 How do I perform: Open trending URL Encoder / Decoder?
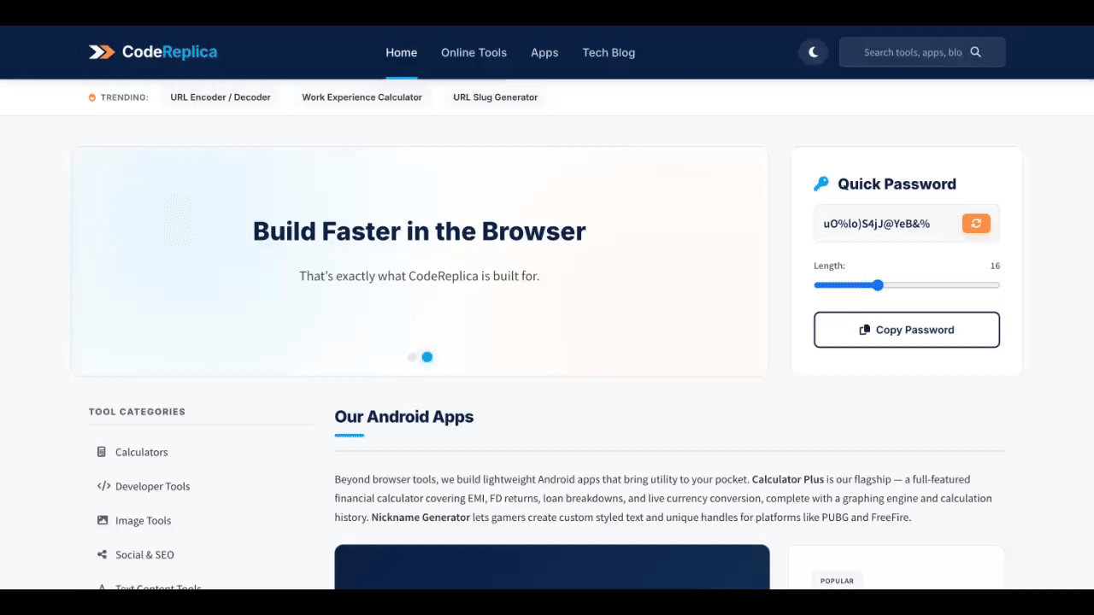tap(221, 97)
